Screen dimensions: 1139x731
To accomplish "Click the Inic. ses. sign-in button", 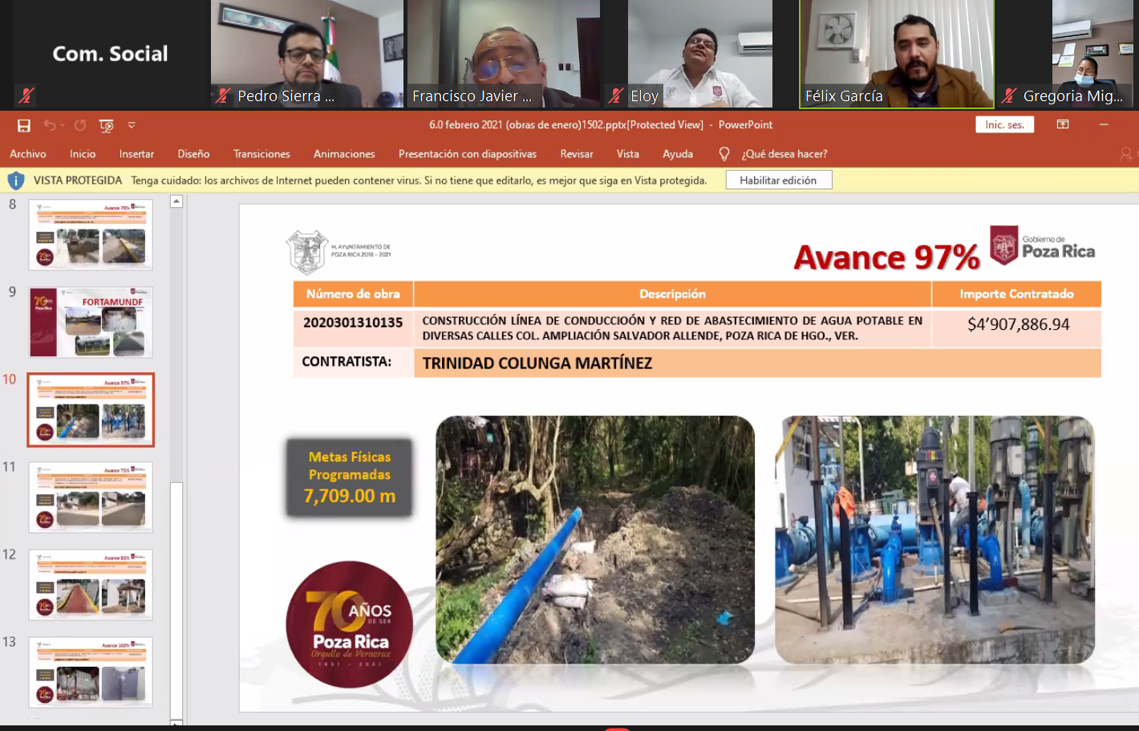I will click(1004, 124).
